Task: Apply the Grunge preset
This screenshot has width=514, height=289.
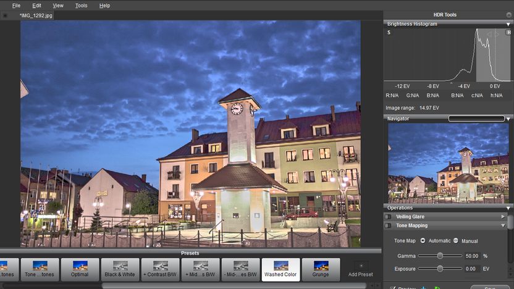Action: pos(321,270)
